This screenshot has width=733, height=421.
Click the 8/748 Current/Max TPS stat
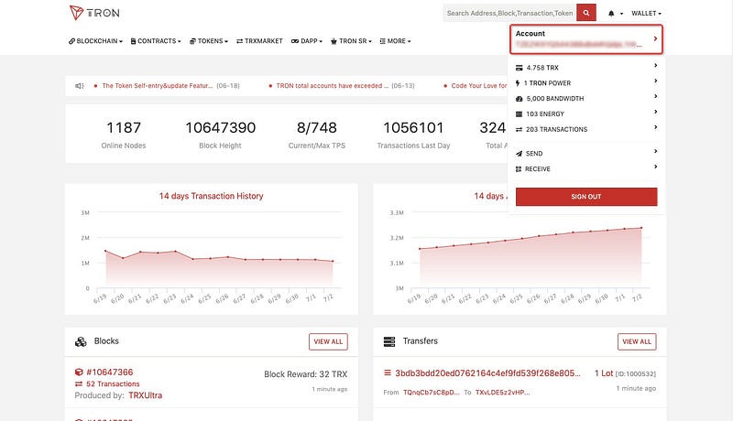tap(316, 135)
